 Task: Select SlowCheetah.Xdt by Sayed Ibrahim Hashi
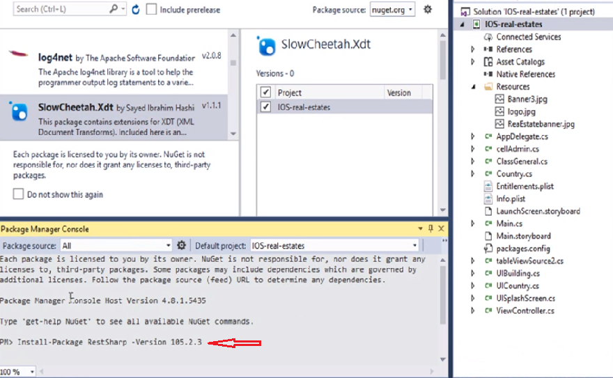coord(114,117)
